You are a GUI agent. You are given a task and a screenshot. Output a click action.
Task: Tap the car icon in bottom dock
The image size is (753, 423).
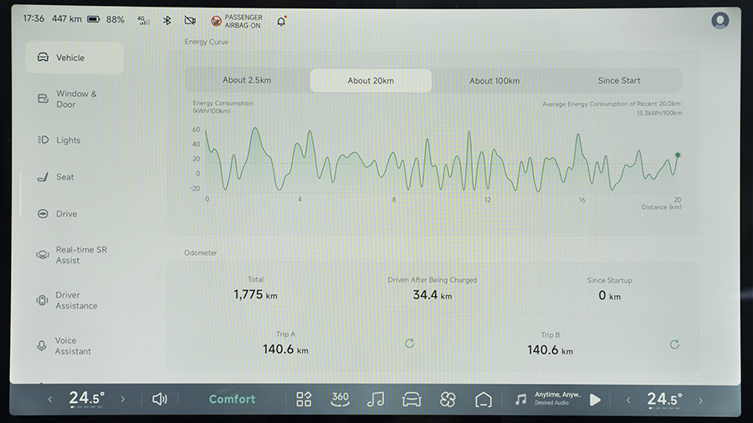[x=412, y=400]
